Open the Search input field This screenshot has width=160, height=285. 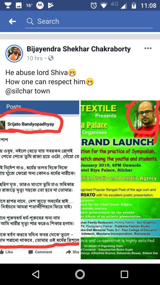[89, 21]
